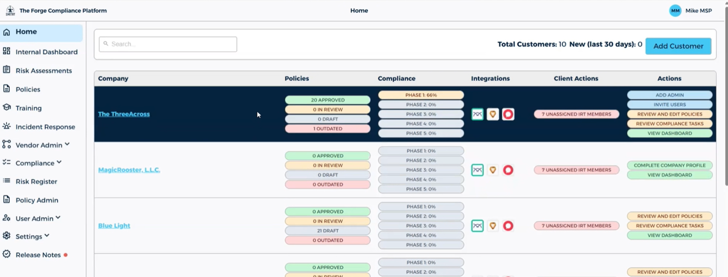The image size is (728, 277).
Task: Click the Training graduation cap icon
Action: coord(7,107)
